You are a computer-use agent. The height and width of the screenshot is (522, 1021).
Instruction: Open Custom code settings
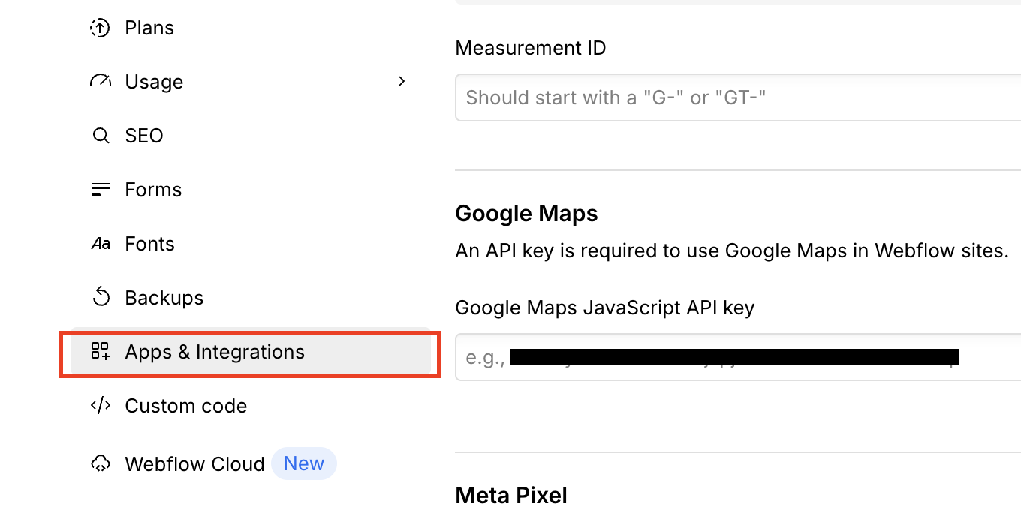pos(185,406)
